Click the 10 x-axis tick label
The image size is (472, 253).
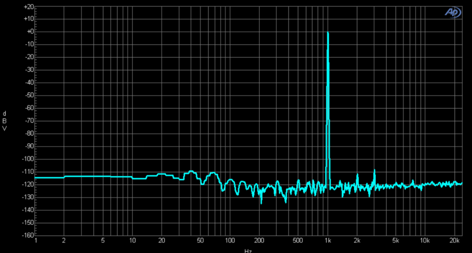coord(133,241)
